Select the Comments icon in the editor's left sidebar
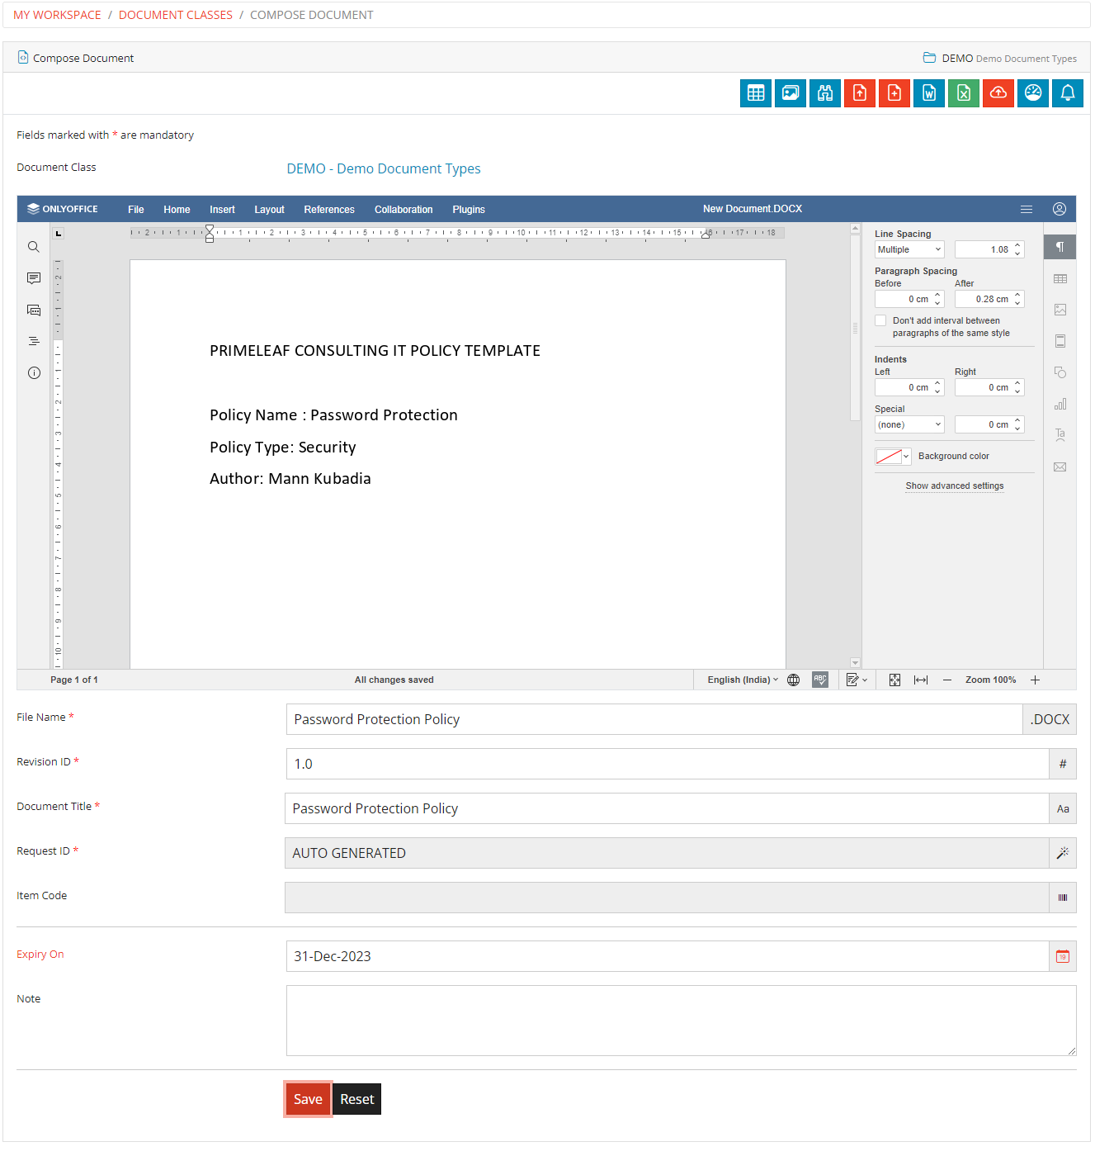Image resolution: width=1095 pixels, height=1156 pixels. 34,278
